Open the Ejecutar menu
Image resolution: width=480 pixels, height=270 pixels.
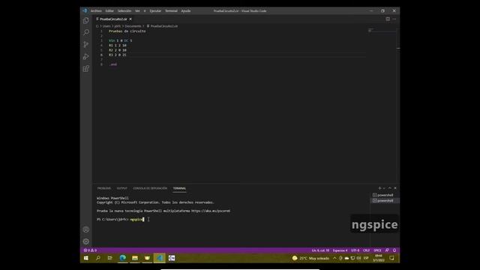pyautogui.click(x=155, y=10)
